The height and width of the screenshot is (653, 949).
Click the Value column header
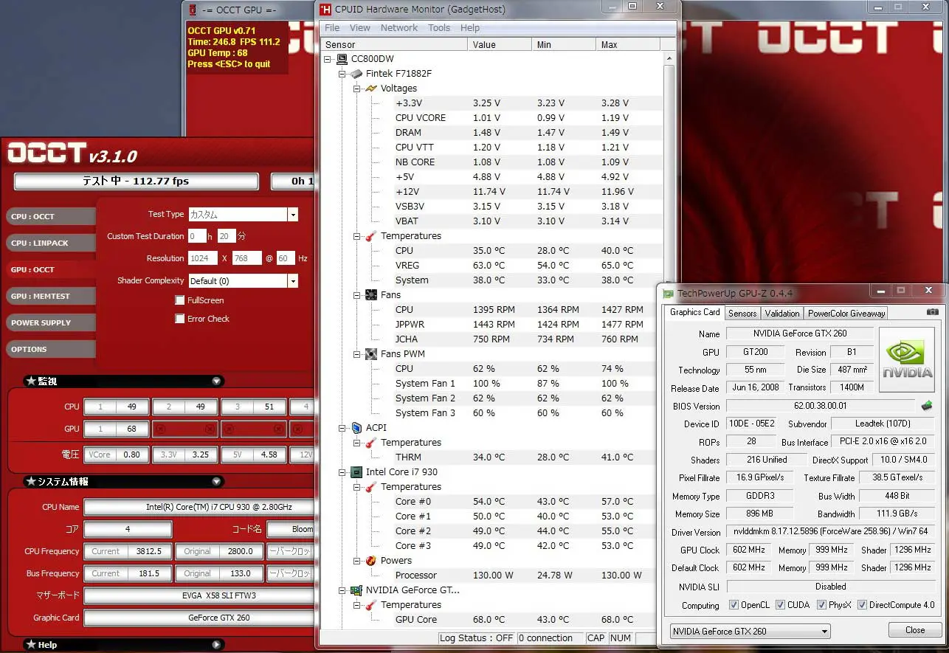coord(499,44)
